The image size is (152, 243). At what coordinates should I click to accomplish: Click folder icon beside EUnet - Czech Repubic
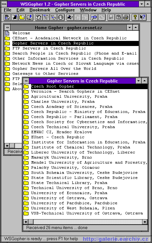26,137
